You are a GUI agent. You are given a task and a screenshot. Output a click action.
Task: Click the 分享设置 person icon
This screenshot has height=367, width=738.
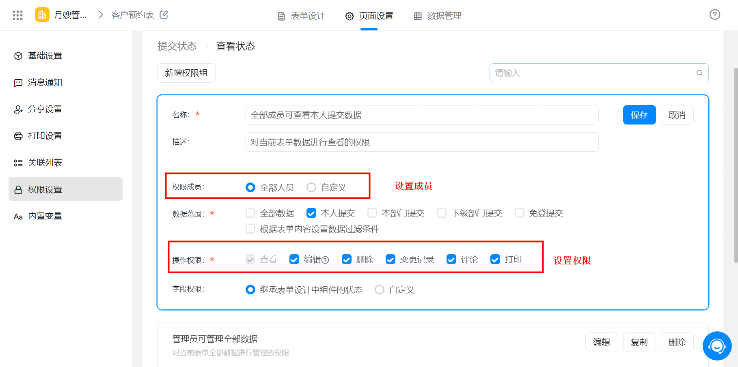[18, 109]
